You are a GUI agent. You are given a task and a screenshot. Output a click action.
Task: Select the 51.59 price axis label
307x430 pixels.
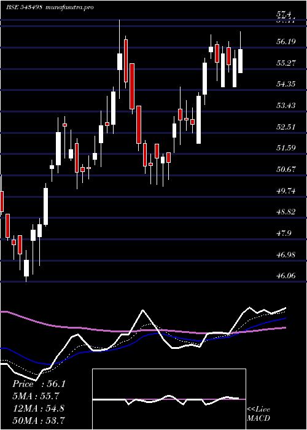[x=286, y=148]
